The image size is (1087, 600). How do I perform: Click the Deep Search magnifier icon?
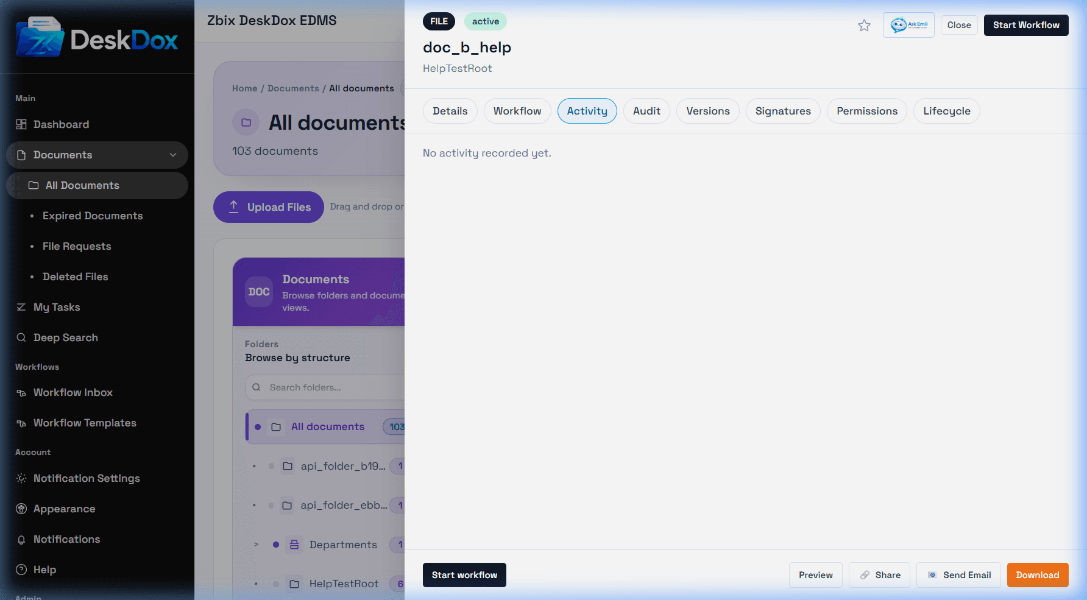pyautogui.click(x=21, y=337)
